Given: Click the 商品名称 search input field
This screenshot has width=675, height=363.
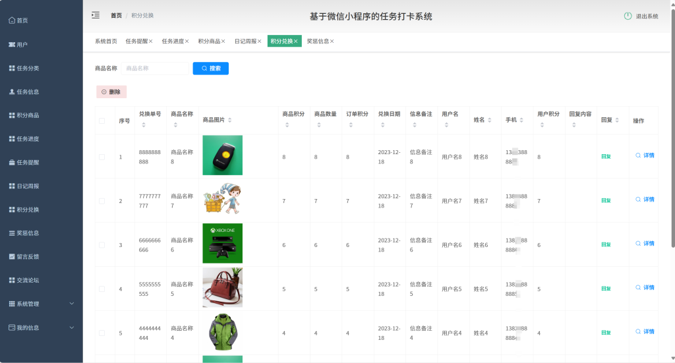Looking at the screenshot, I should click(155, 69).
